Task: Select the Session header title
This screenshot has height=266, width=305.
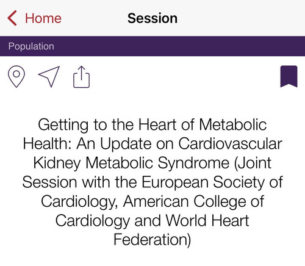Action: tap(152, 18)
